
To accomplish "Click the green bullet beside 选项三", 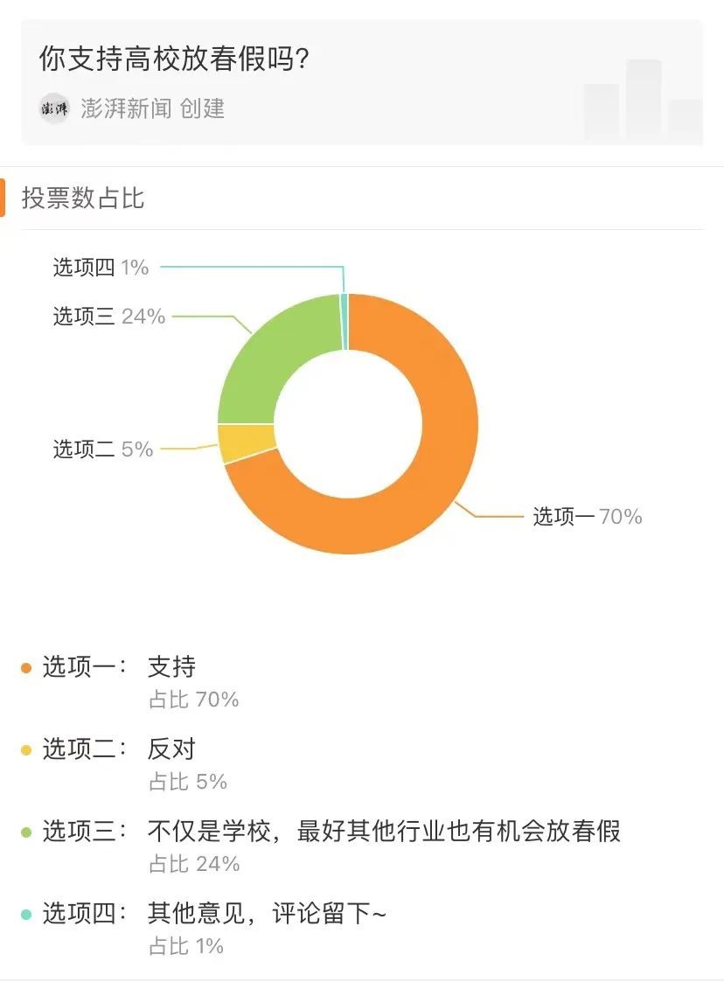I will (x=26, y=832).
